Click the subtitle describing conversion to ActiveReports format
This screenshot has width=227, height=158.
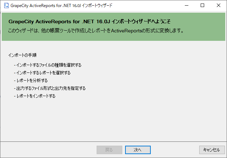tap(96, 31)
